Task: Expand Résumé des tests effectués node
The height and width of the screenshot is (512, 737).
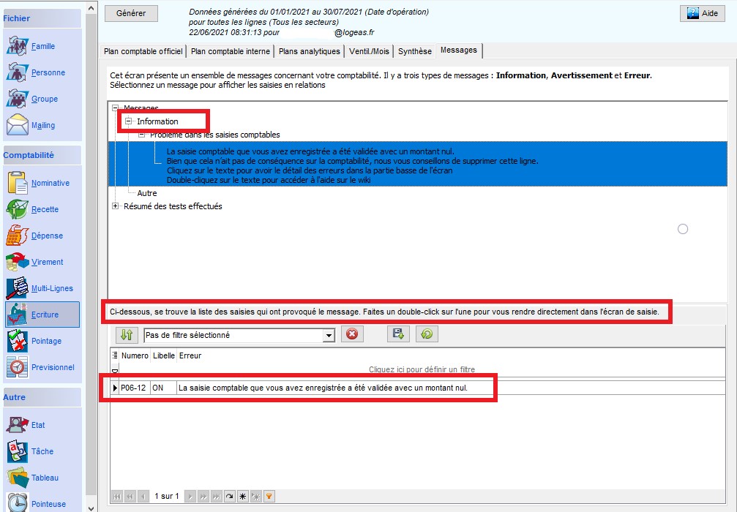Action: 116,206
